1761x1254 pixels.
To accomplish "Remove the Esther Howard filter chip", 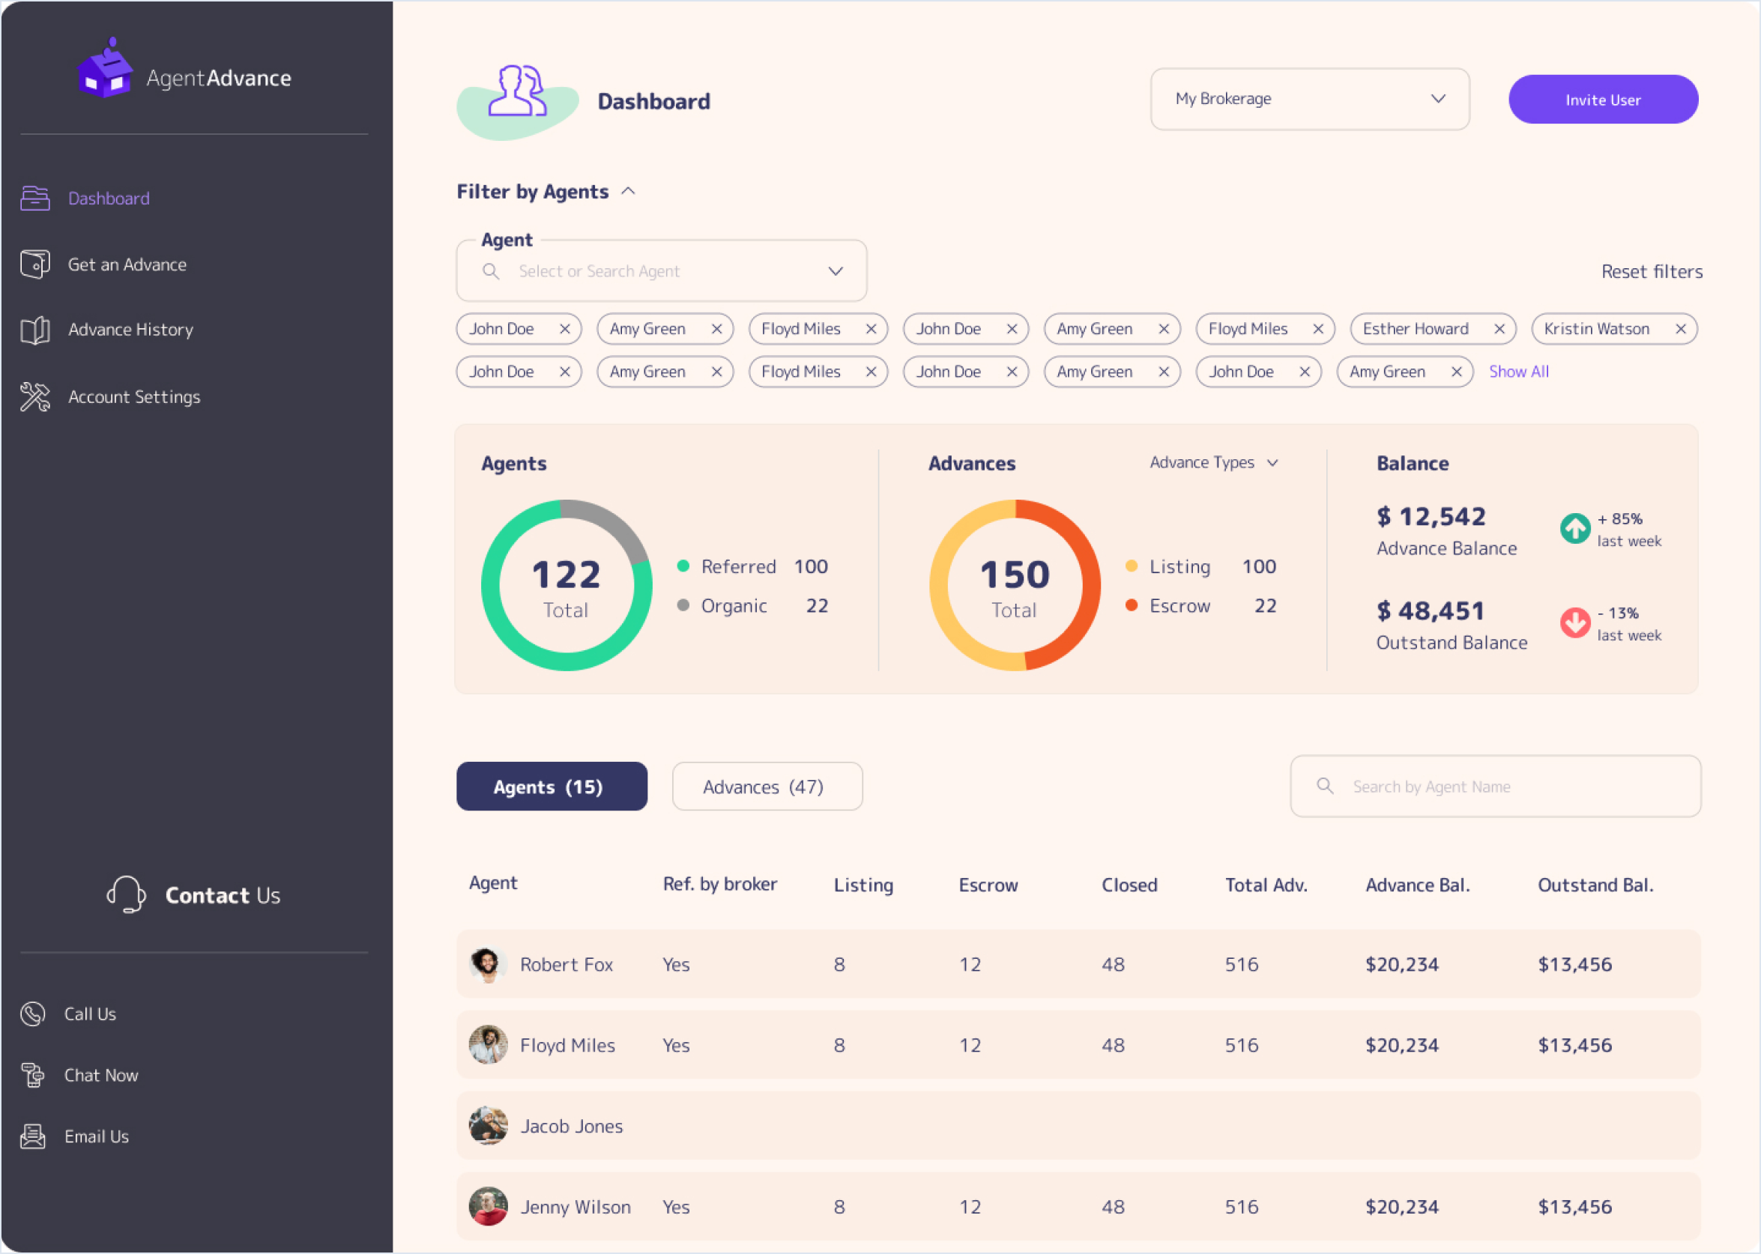I will (1499, 329).
